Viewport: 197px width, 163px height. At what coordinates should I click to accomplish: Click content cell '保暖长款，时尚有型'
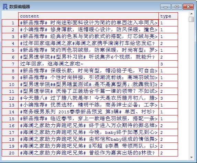(x=88, y=71)
